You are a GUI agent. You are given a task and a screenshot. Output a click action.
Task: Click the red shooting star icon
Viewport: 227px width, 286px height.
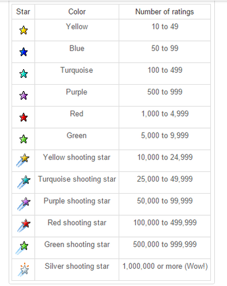coord(23,225)
